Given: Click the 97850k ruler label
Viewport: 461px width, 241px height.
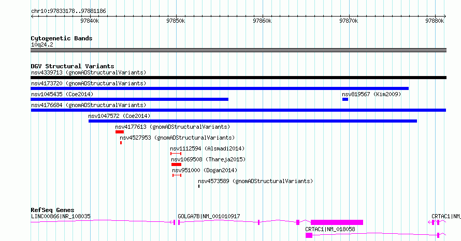Looking at the screenshot, I should tap(176, 21).
